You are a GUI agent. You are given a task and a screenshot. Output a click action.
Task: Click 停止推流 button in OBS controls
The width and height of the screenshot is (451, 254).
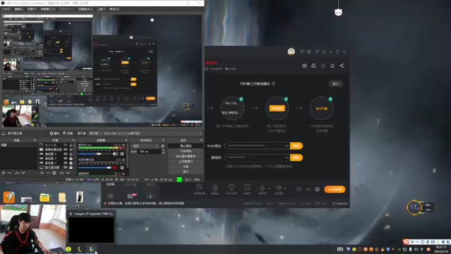click(185, 146)
